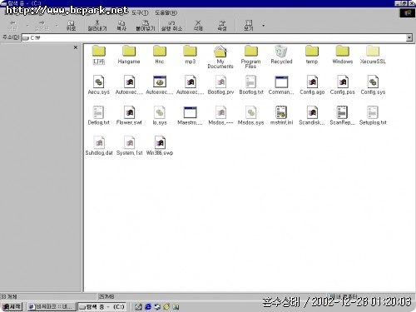The height and width of the screenshot is (312, 416).
Task: Select the Bootlog.prv file
Action: pyautogui.click(x=220, y=85)
